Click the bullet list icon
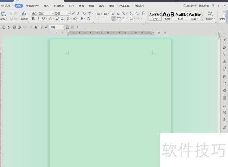The height and width of the screenshot is (167, 228). [x=99, y=13]
